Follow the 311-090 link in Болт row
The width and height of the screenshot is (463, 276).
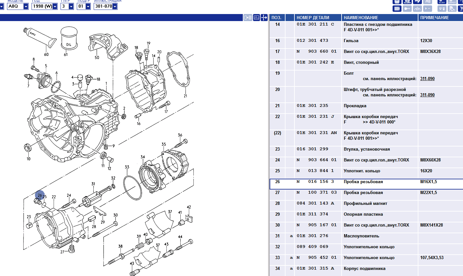[x=427, y=78]
